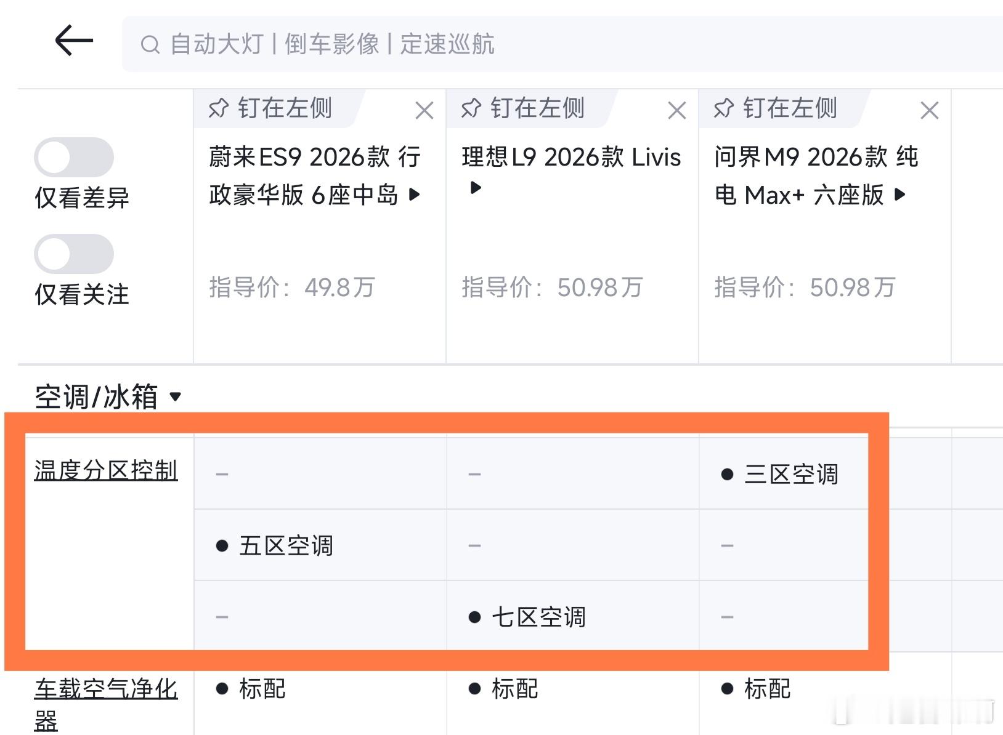The height and width of the screenshot is (735, 1003).
Task: Open 车载空气净化器 explanation link
Action: click(x=106, y=704)
